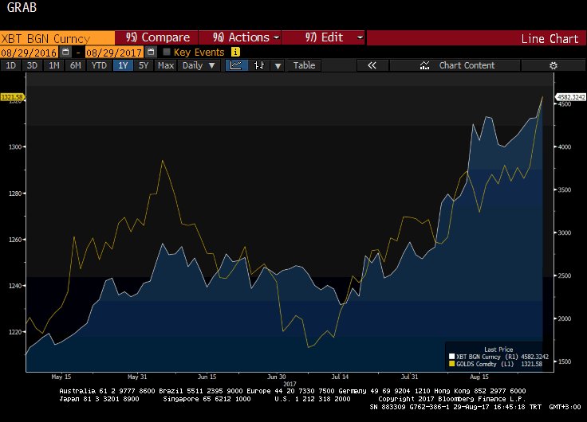Click the 1300 left axis value

point(15,147)
